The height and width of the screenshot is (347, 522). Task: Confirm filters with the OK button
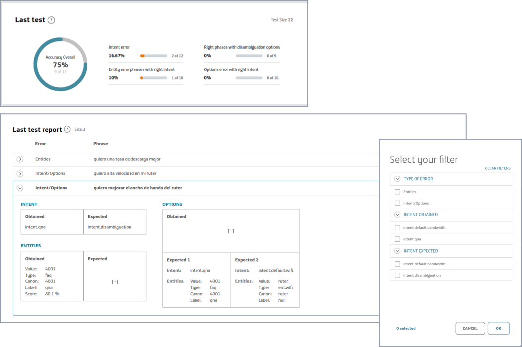click(498, 328)
